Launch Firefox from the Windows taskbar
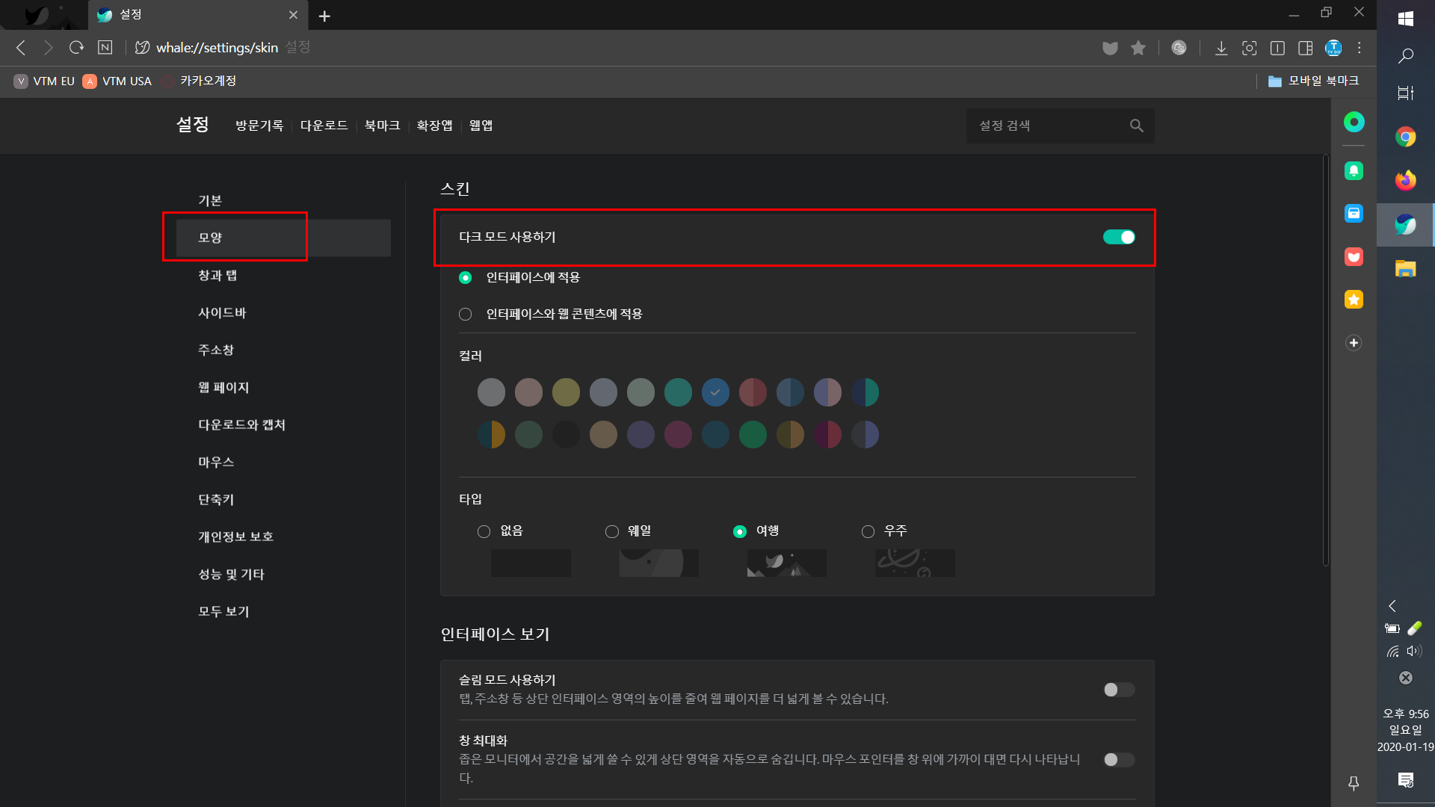This screenshot has height=807, width=1435. click(x=1406, y=181)
